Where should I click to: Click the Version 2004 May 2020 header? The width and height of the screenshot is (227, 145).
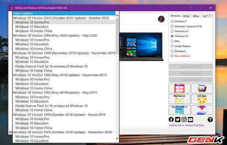64,36
